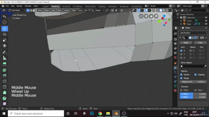Toggle the Merge checkbox
This screenshot has height=117, width=209.
181,78
